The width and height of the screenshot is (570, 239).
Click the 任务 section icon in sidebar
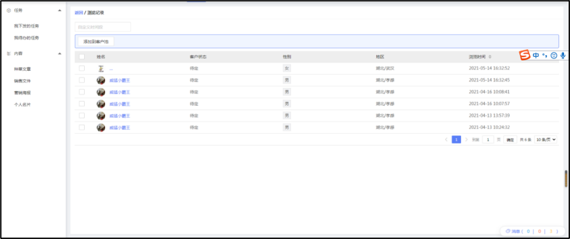click(9, 11)
